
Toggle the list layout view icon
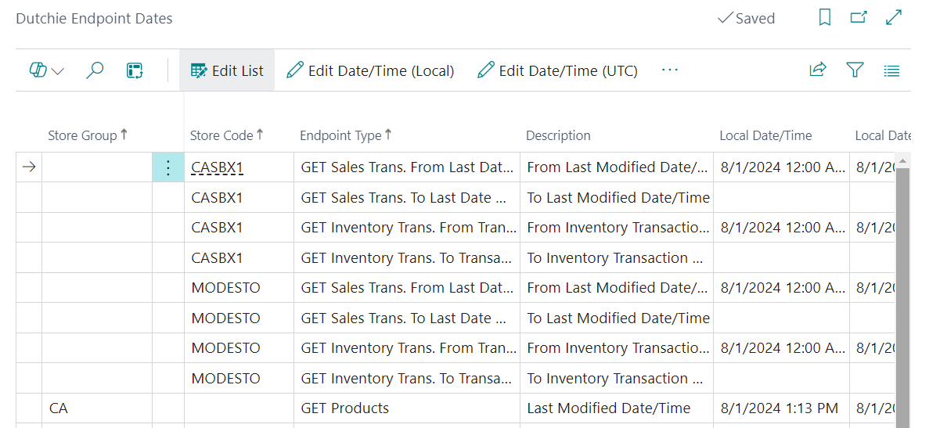891,70
